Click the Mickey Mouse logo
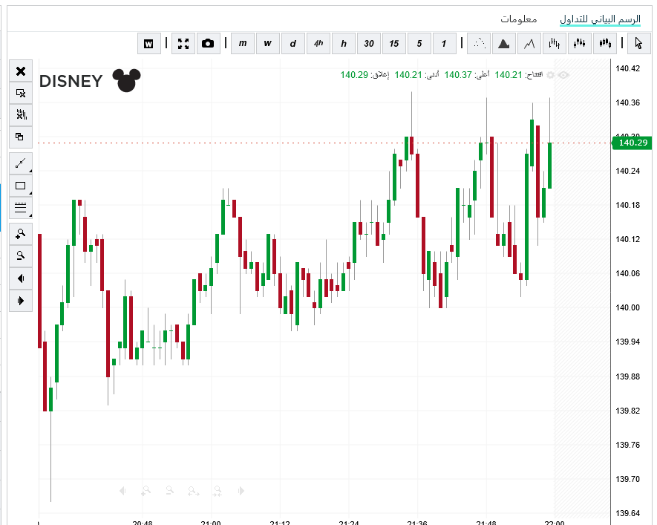 click(x=126, y=80)
